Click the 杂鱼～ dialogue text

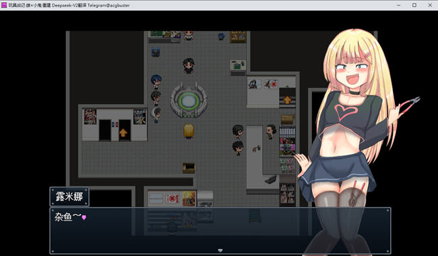(68, 217)
